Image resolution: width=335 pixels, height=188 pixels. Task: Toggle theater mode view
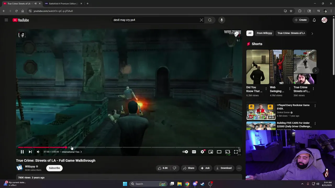point(219,152)
